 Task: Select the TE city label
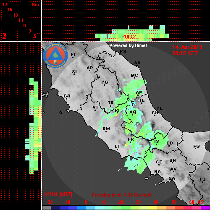[142, 100]
